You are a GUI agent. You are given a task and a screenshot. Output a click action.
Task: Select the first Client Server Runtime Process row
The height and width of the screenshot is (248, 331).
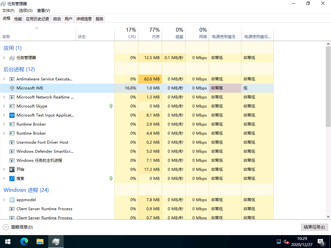tap(137, 209)
